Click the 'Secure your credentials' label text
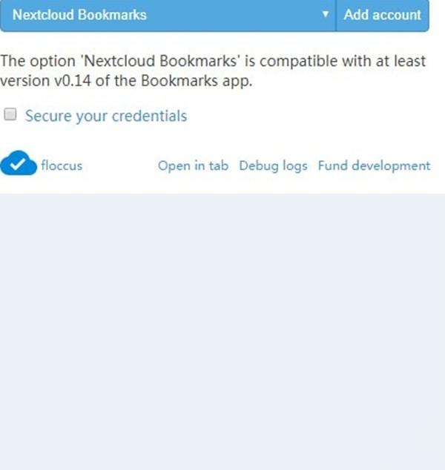Viewport: 445px width, 470px height. [x=106, y=116]
